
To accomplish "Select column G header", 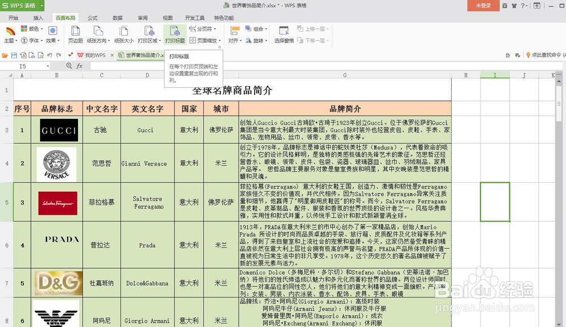I will pyautogui.click(x=345, y=75).
